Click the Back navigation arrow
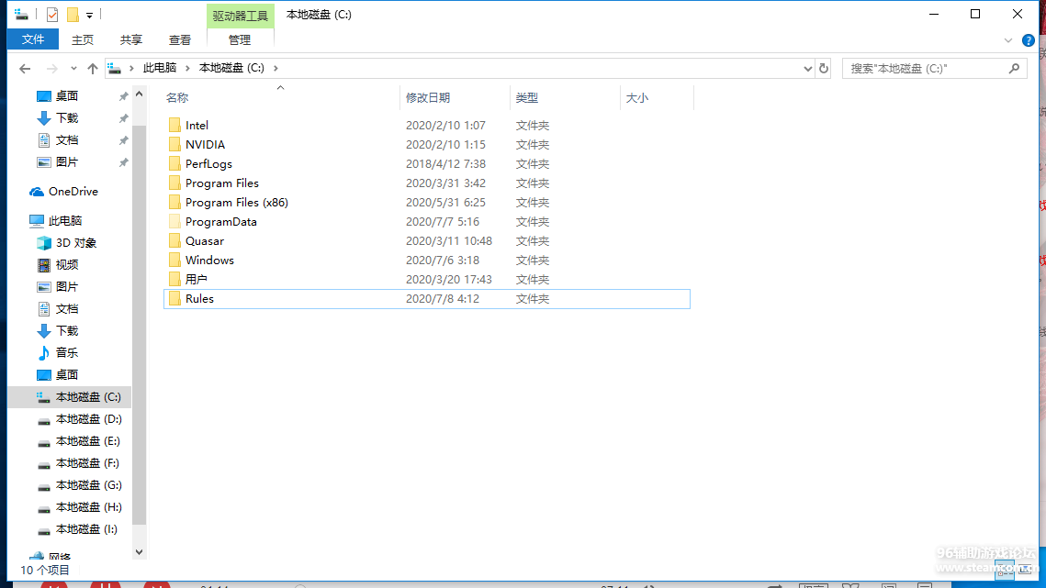1046x588 pixels. point(25,69)
